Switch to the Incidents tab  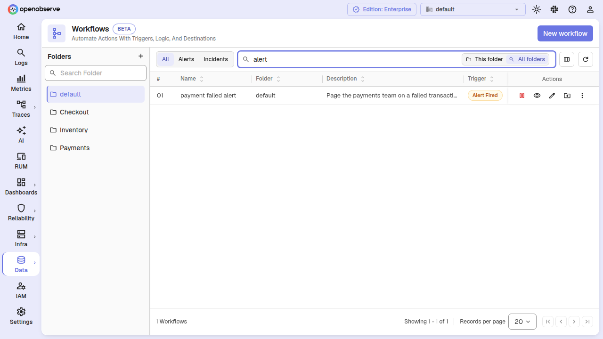pos(216,59)
